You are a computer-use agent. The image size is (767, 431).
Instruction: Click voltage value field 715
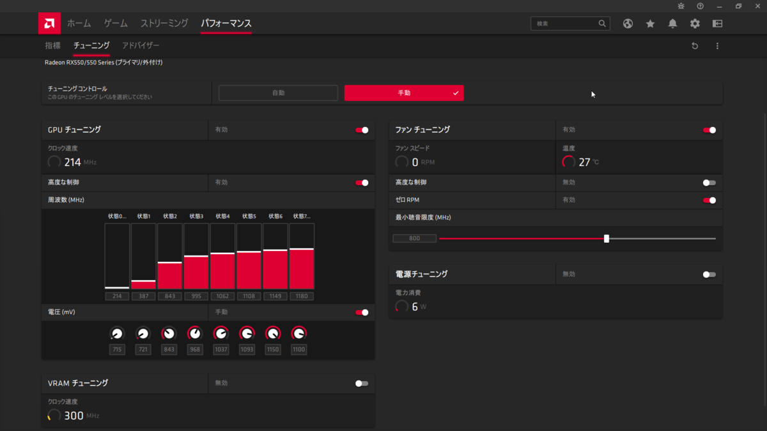pyautogui.click(x=117, y=349)
